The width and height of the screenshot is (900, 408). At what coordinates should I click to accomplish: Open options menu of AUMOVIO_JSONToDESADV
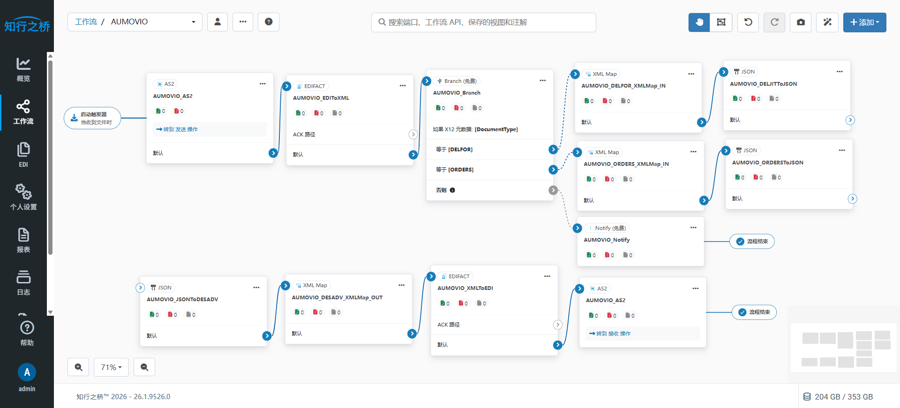(256, 288)
